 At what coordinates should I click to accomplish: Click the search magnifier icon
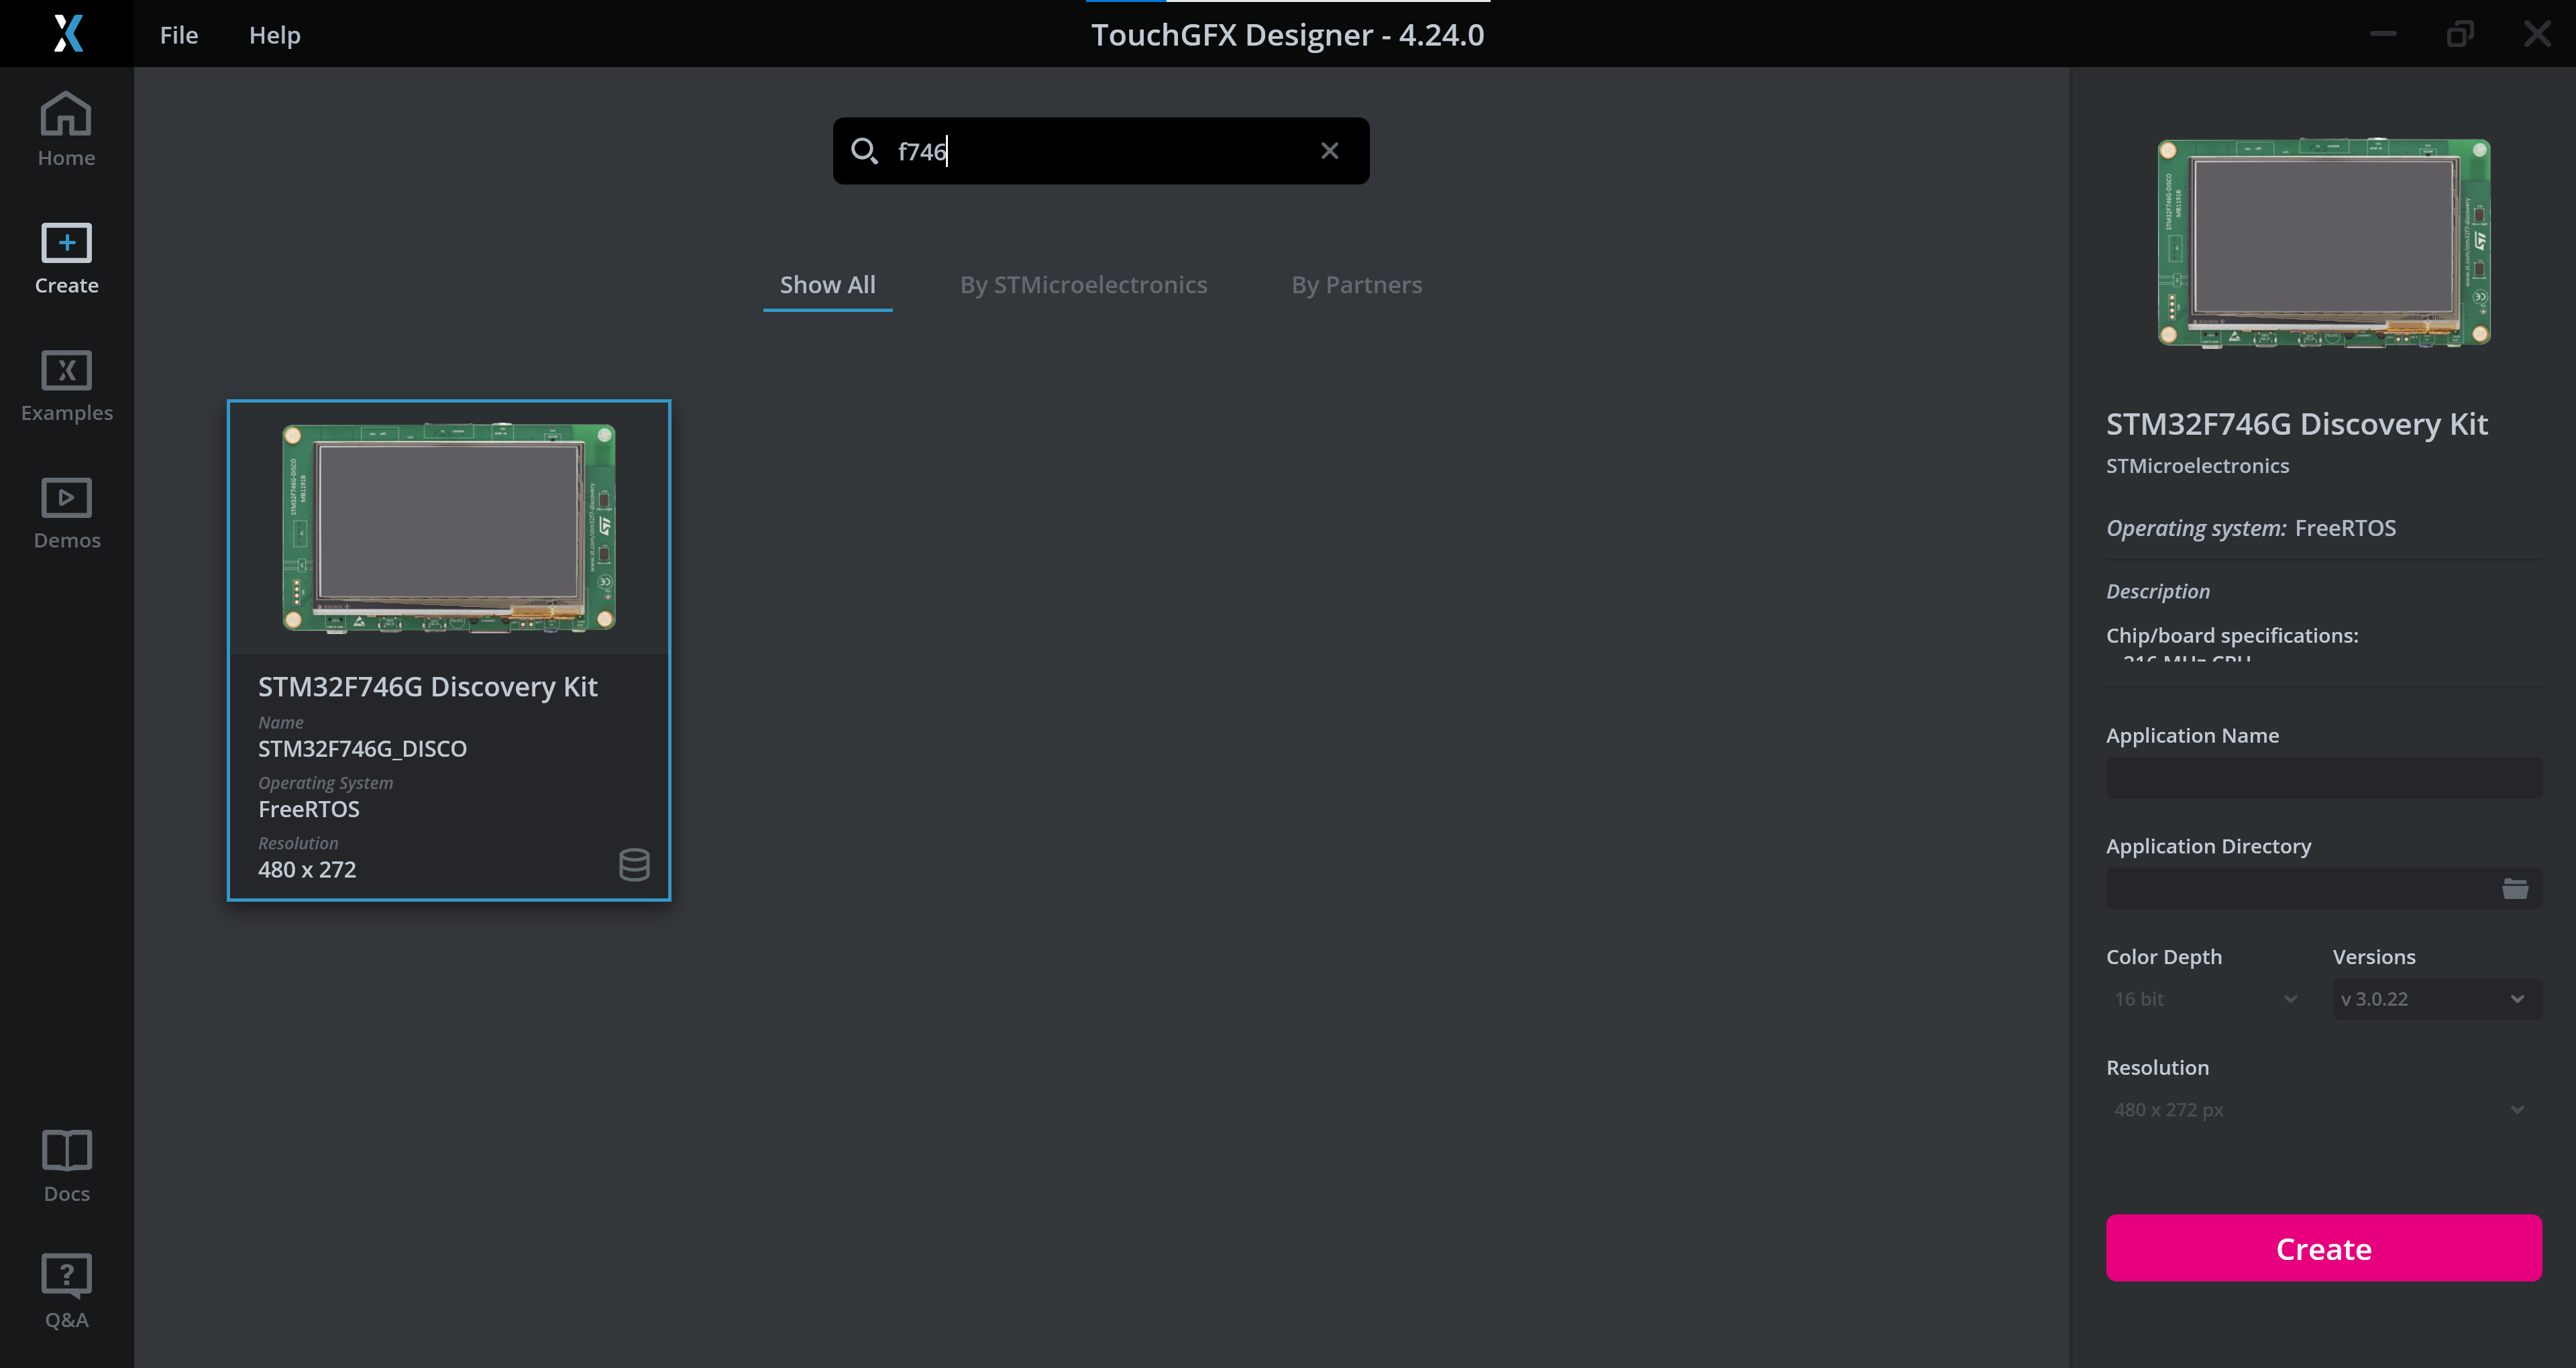coord(866,151)
